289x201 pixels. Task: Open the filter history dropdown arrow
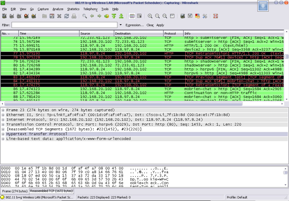click(121, 25)
